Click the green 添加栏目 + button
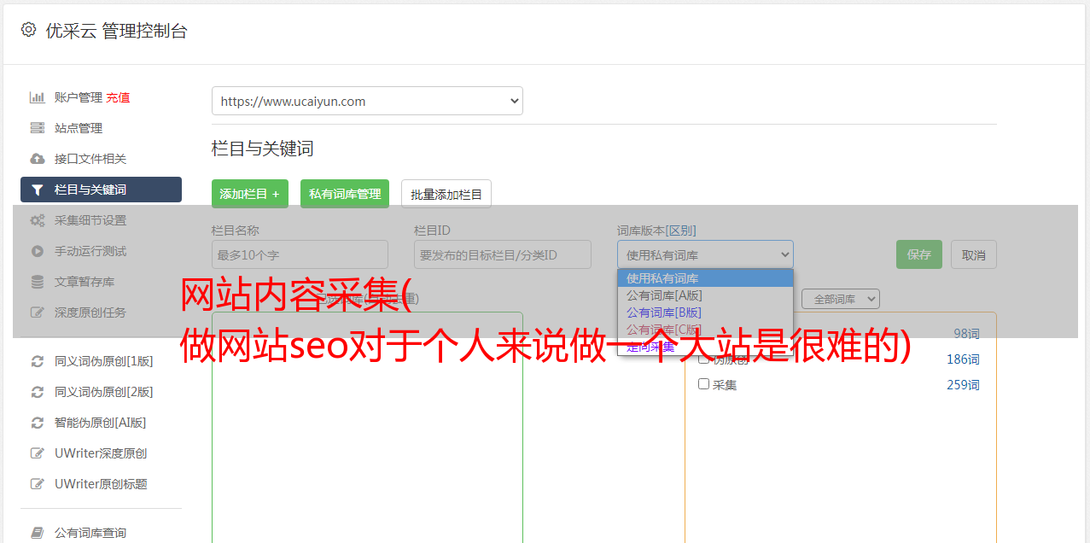The height and width of the screenshot is (543, 1090). [250, 194]
